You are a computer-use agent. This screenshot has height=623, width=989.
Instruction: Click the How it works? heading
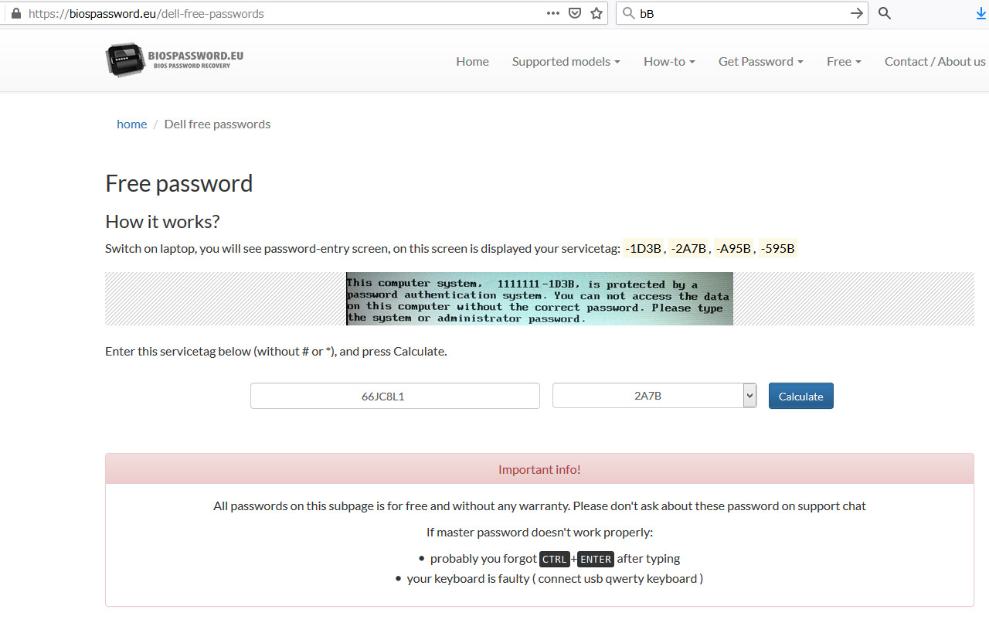point(162,222)
